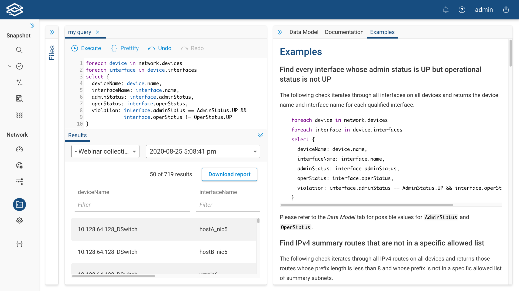Open the Apps grid in the sidebar

pos(19,115)
